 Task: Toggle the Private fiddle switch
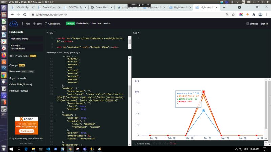[x=12, y=56]
